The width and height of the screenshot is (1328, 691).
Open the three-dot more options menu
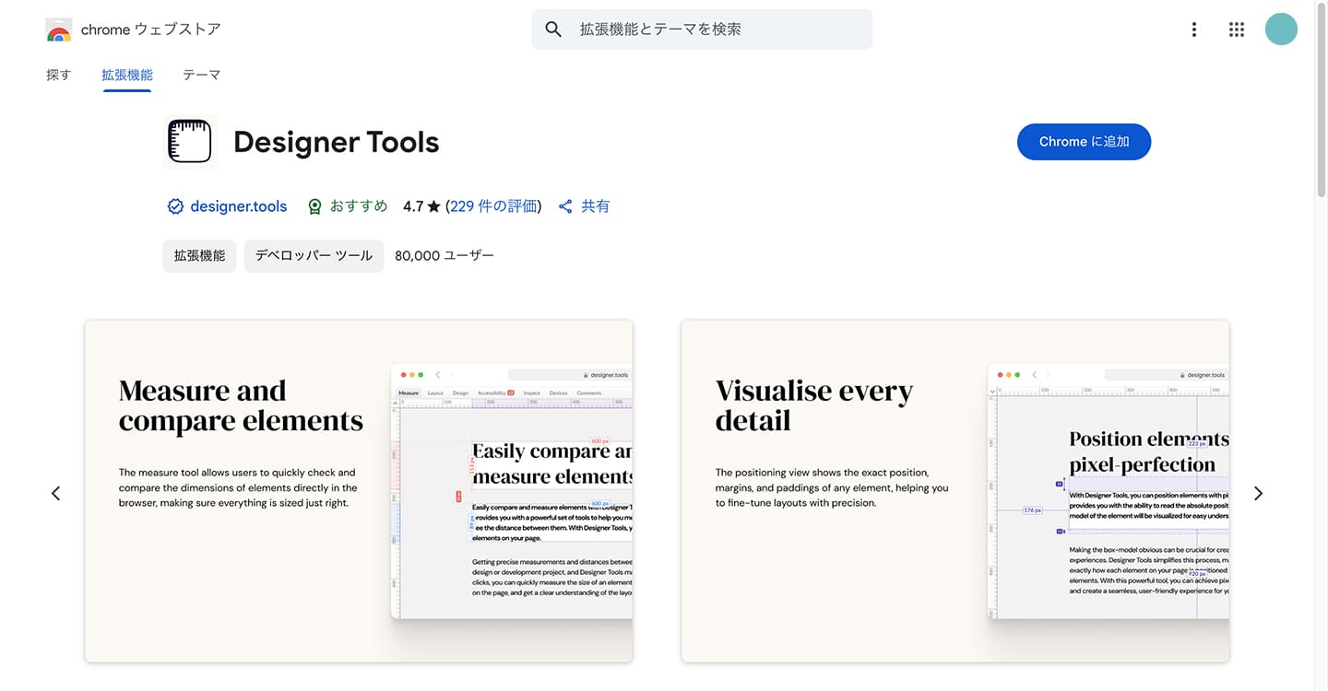coord(1194,29)
